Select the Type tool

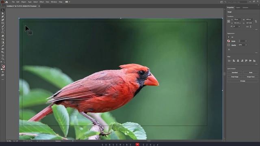(3, 30)
